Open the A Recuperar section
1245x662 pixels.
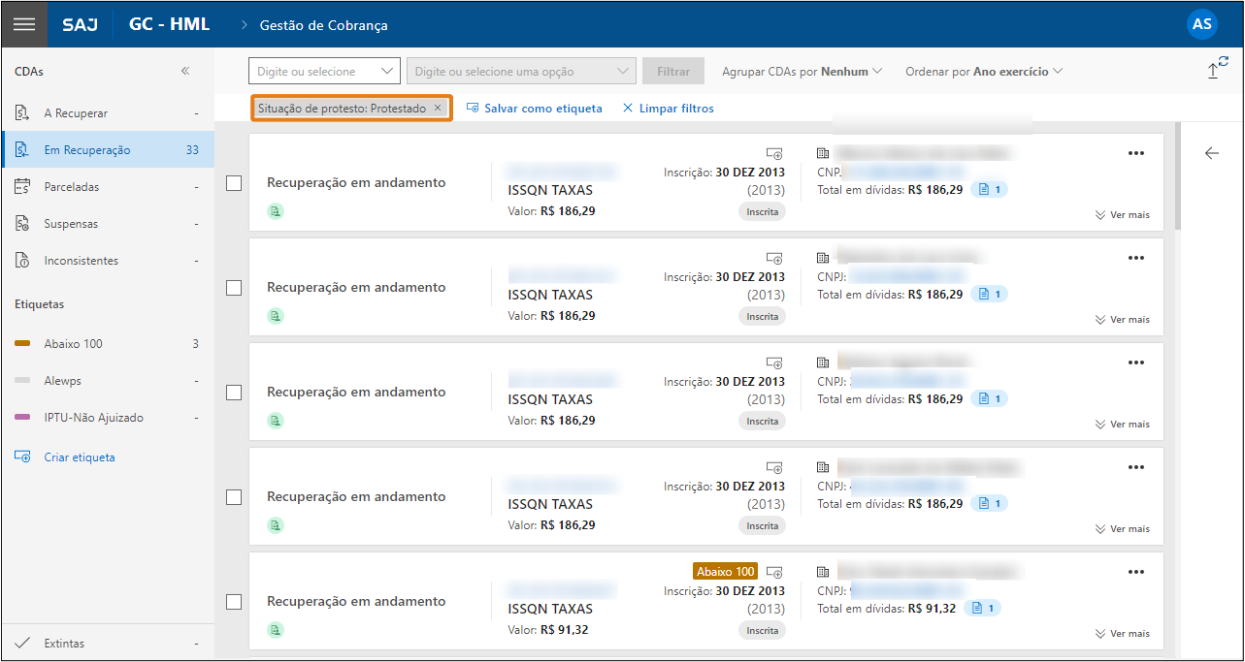pos(76,113)
